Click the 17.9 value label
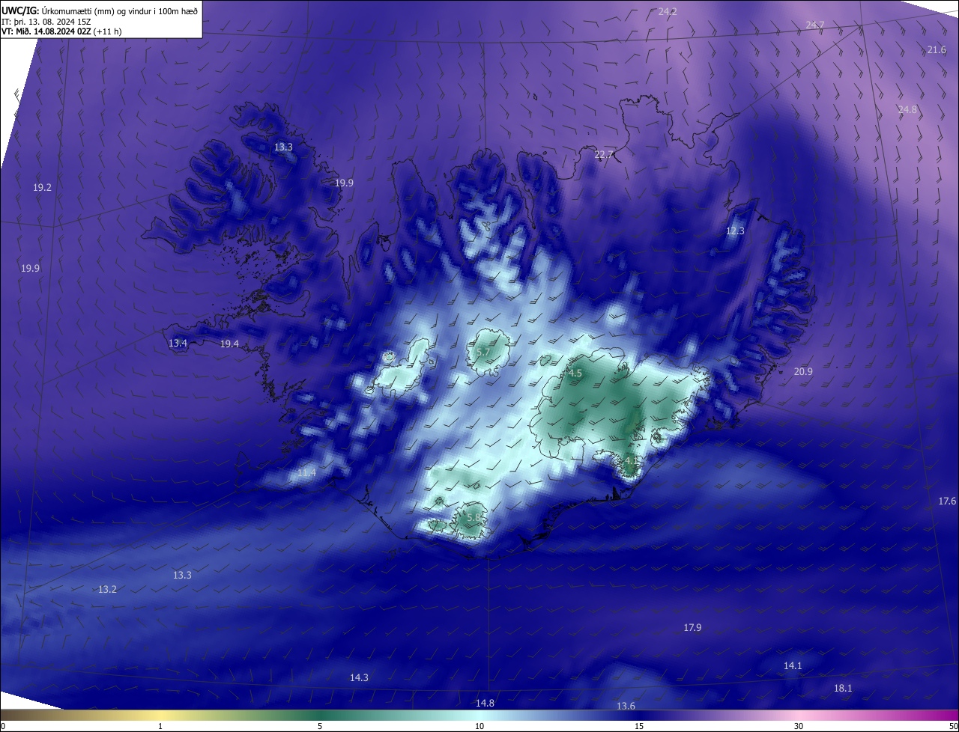959x732 pixels. click(692, 627)
